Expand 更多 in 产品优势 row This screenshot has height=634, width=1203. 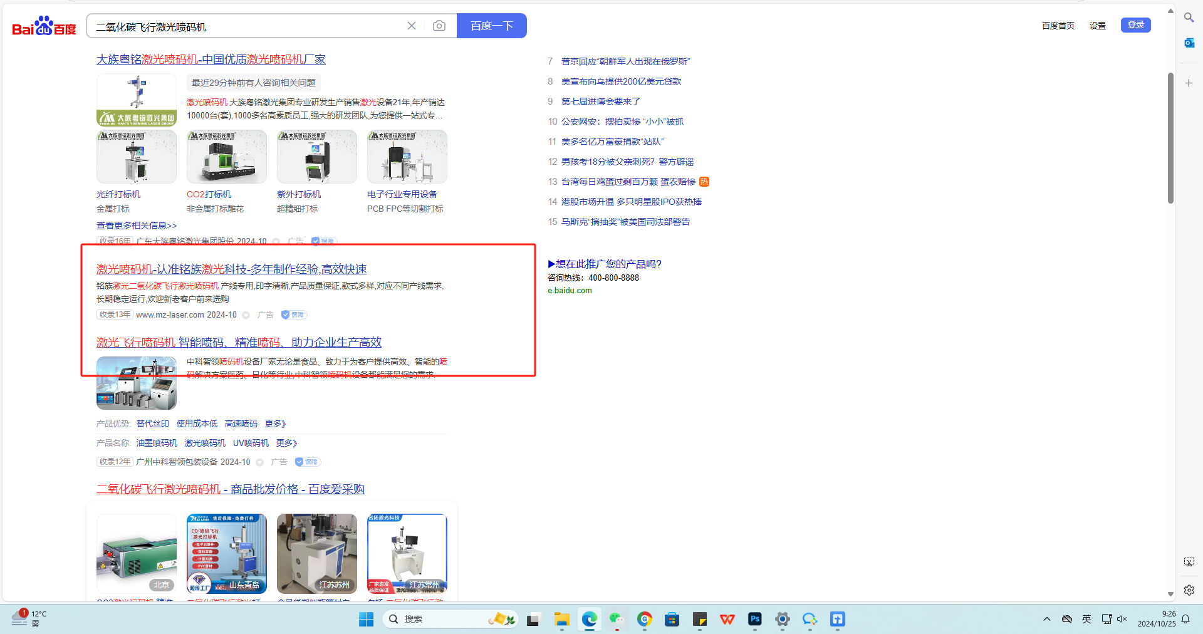pyautogui.click(x=276, y=424)
